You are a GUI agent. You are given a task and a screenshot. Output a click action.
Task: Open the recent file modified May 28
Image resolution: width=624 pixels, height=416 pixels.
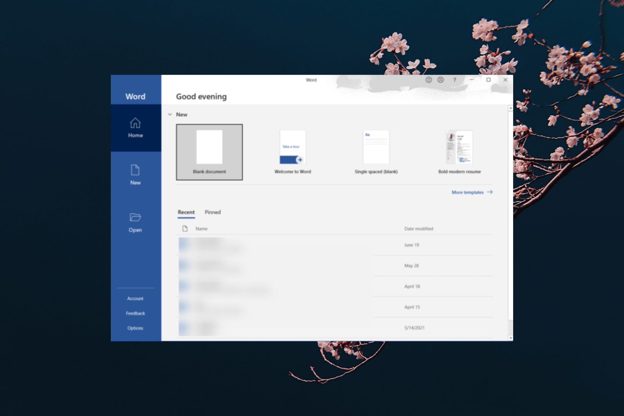(x=335, y=266)
